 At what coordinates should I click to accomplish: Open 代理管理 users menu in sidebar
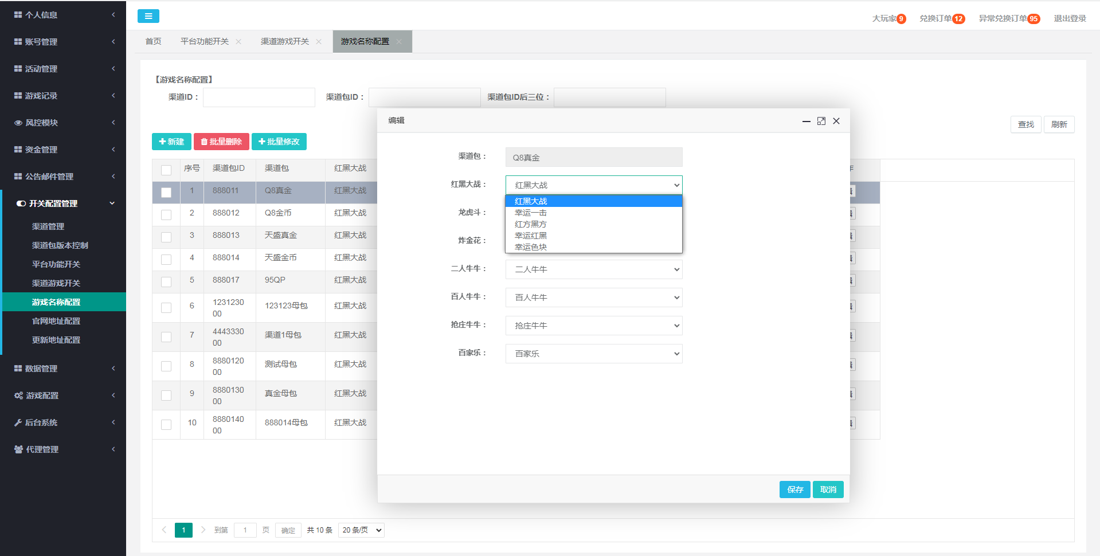[63, 449]
